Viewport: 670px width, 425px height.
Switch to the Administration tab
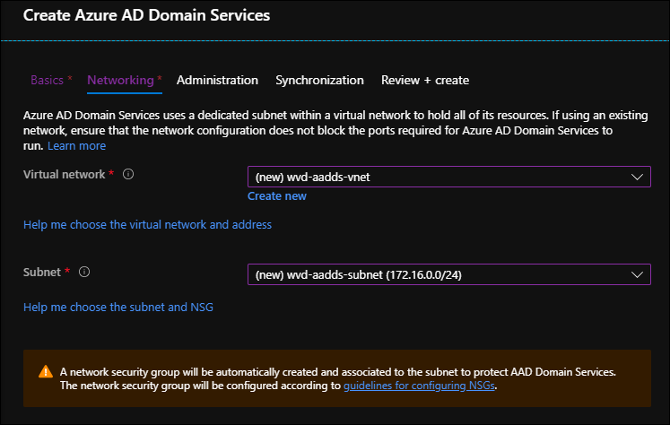[217, 81]
